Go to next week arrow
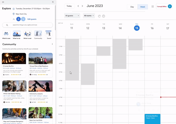The width and height of the screenshot is (176, 124). [82, 6]
